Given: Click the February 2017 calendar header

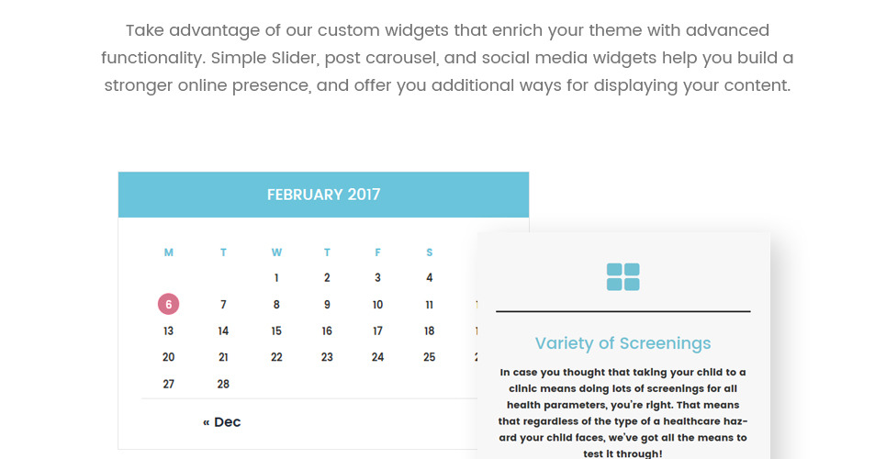Looking at the screenshot, I should (323, 195).
